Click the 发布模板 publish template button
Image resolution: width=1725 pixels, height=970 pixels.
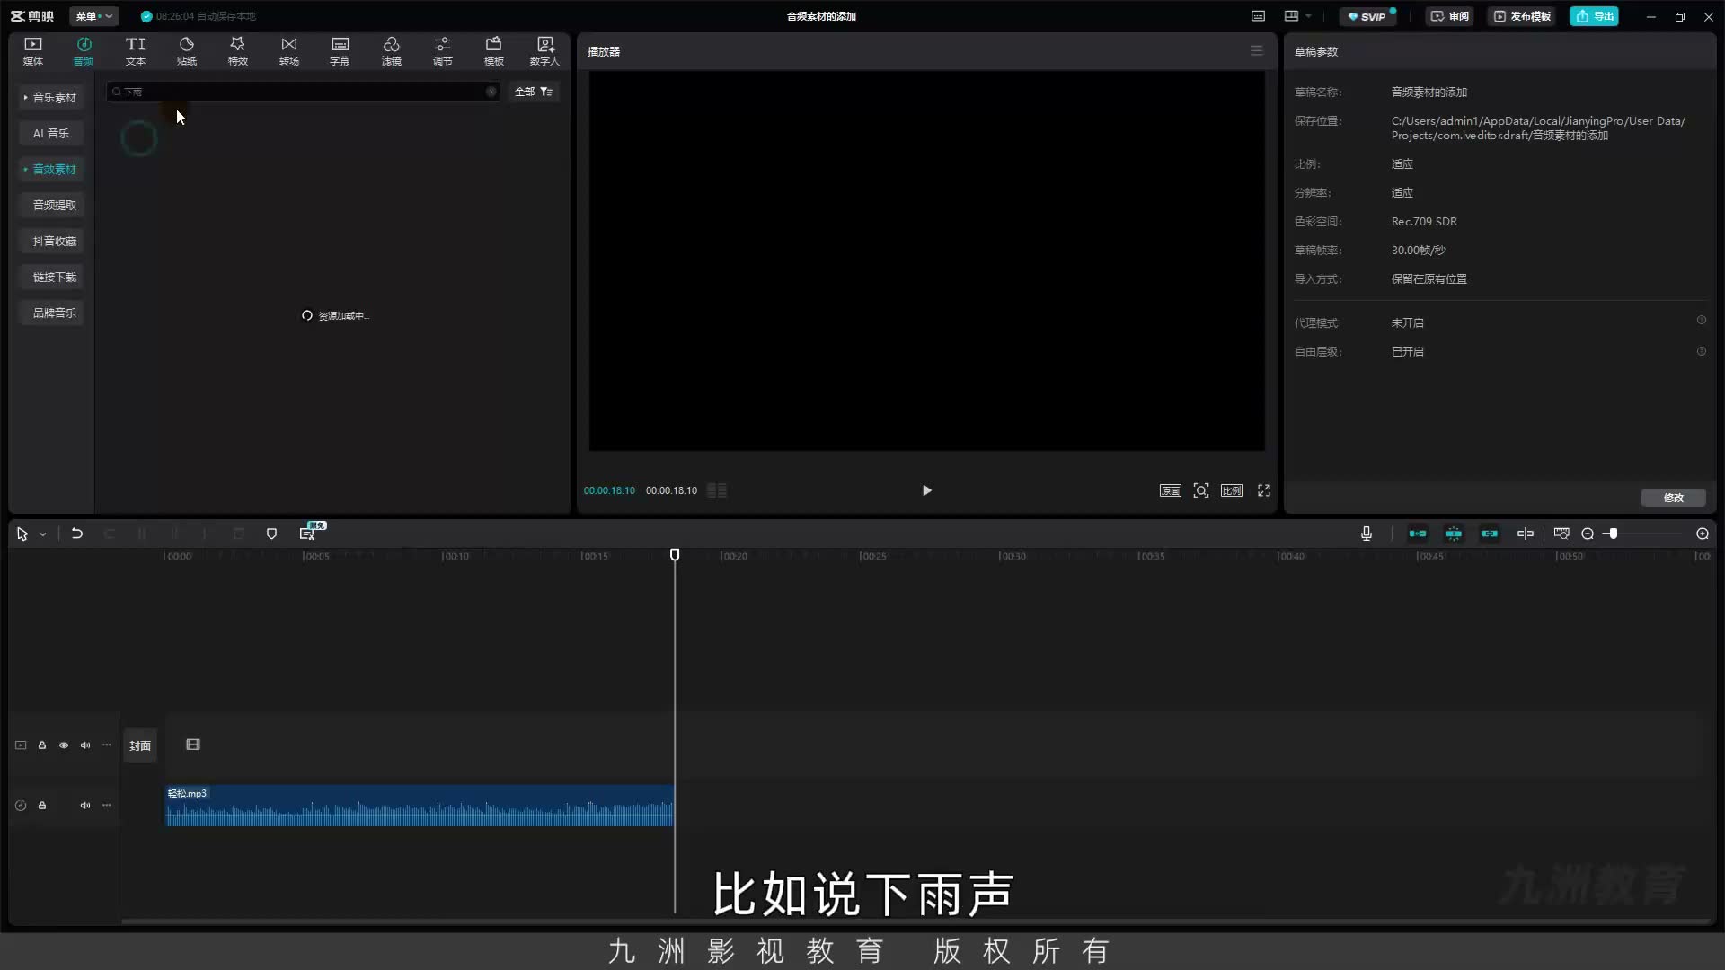pyautogui.click(x=1522, y=16)
